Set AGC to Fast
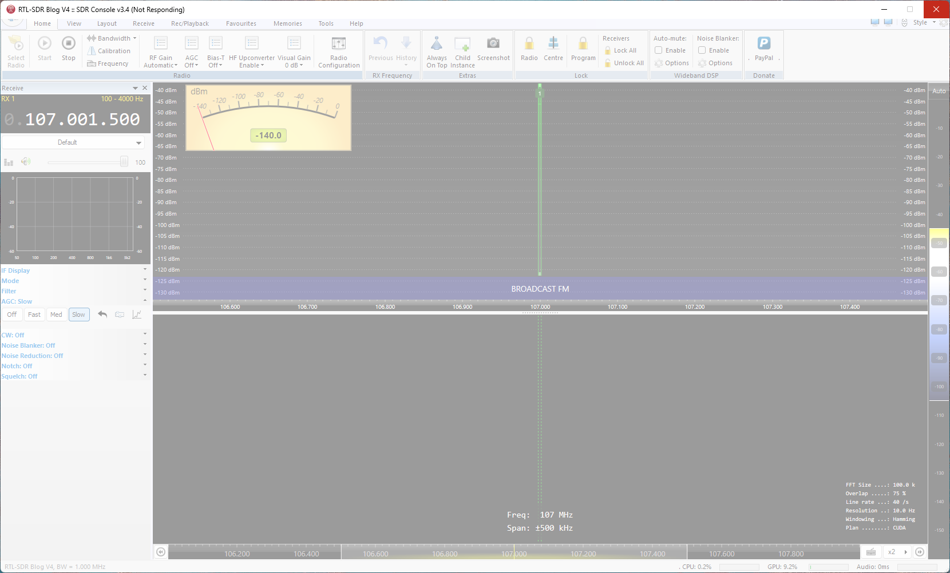Image resolution: width=950 pixels, height=573 pixels. coord(34,314)
